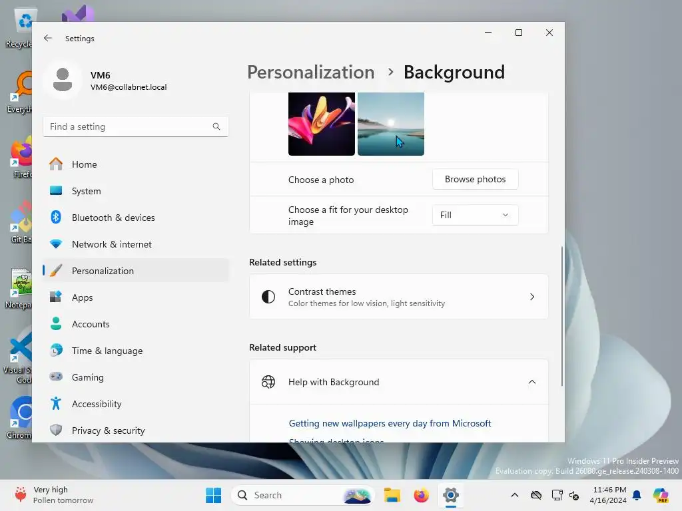Open File Explorer from the taskbar
The width and height of the screenshot is (682, 511).
coord(392,495)
